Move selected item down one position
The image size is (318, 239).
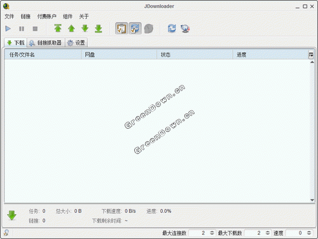(x=85, y=28)
